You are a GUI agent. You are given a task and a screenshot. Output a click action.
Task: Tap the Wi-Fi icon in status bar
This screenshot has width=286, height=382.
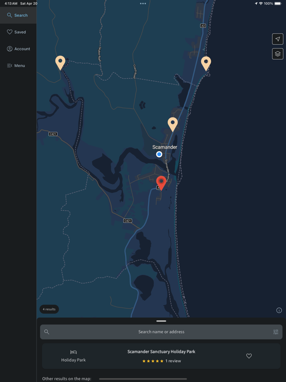point(261,3)
